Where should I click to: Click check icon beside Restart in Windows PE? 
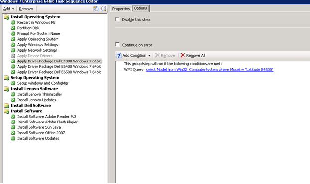13,22
